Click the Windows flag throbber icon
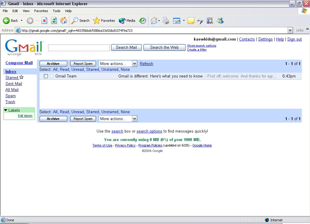Image resolution: width=310 pixels, height=224 pixels. (x=304, y=11)
